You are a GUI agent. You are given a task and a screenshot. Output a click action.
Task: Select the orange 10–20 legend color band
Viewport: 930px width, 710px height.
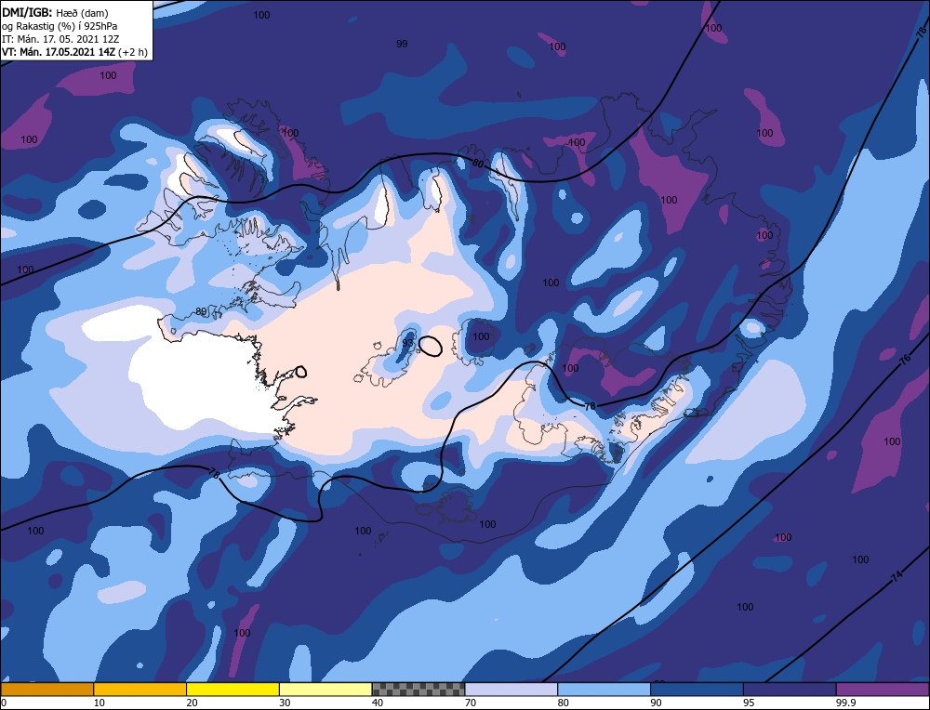(x=140, y=689)
